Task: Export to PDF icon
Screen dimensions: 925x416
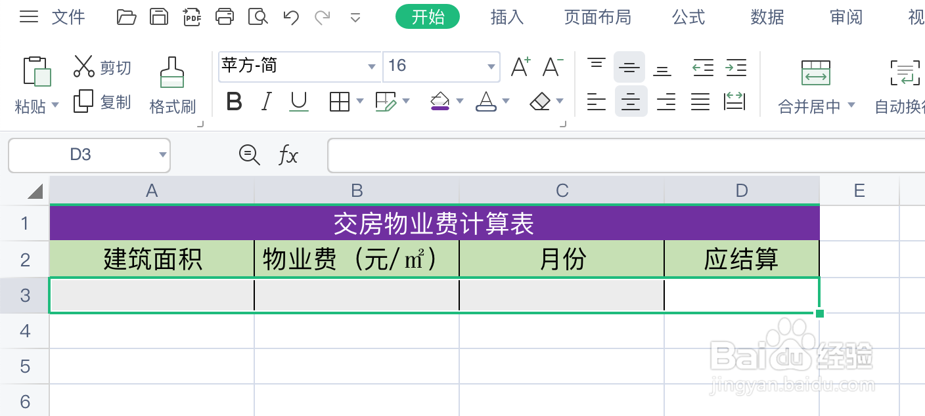Action: point(192,17)
